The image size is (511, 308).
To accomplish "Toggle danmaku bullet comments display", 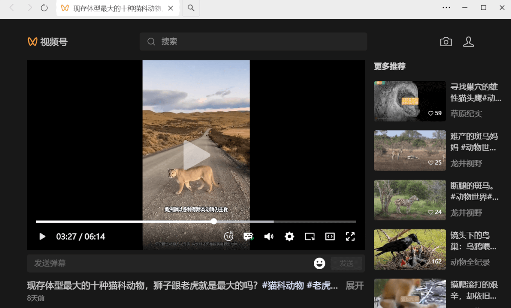I will coord(249,236).
